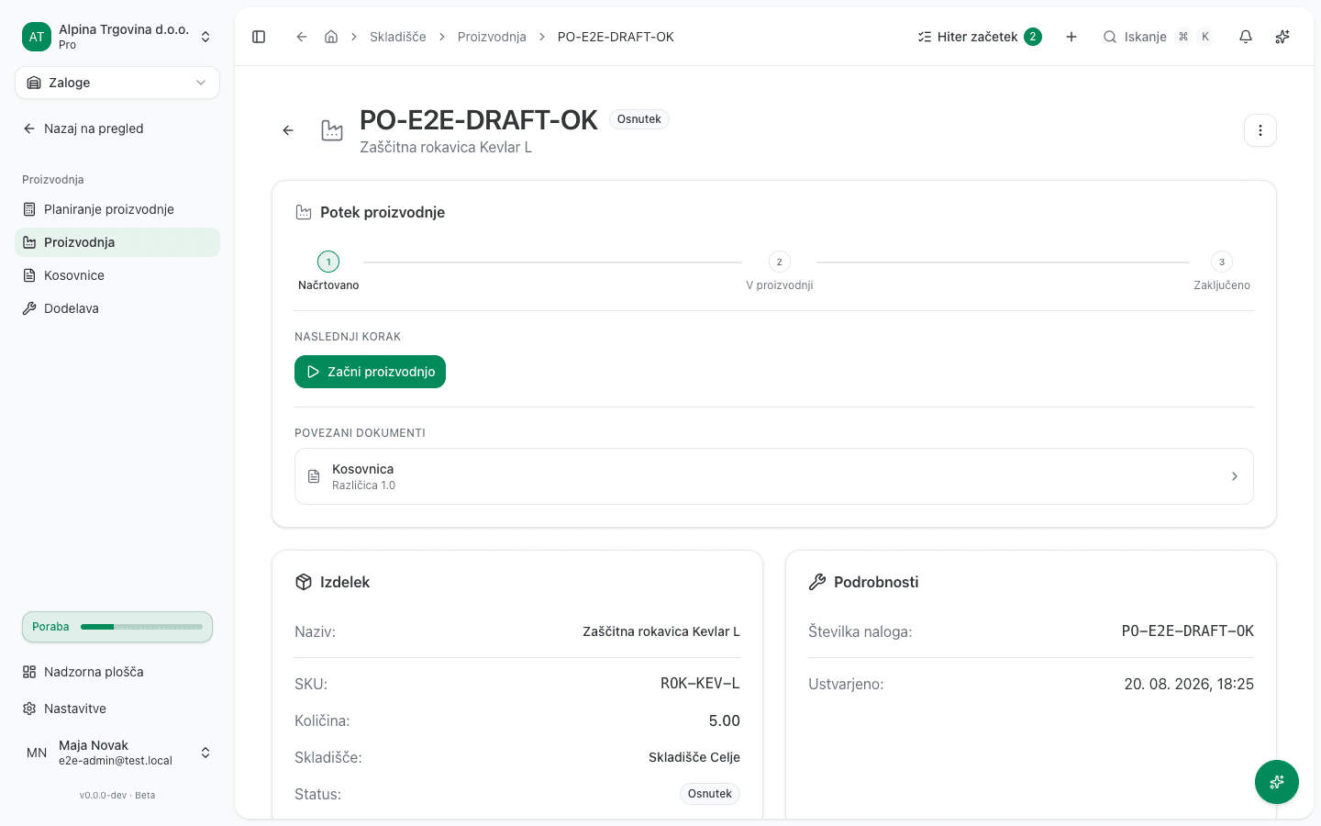Click the Poraba usage progress bar

[141, 627]
